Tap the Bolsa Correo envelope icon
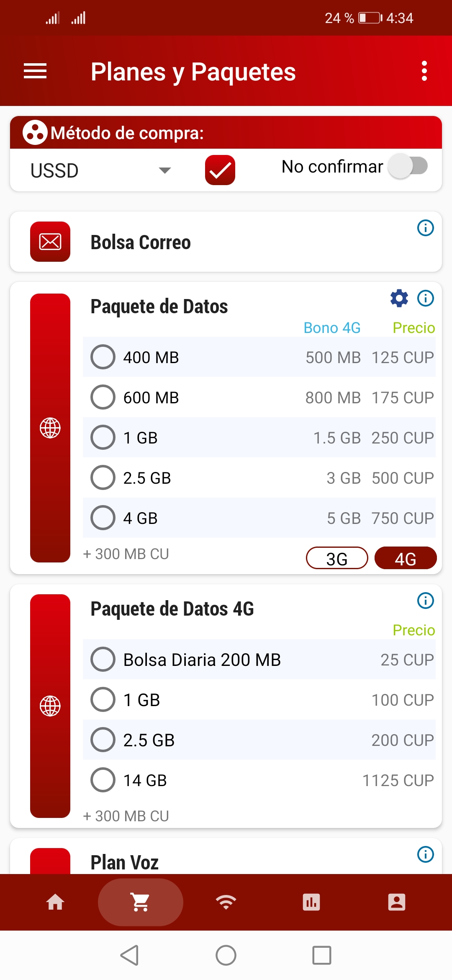This screenshot has height=980, width=452. click(x=50, y=242)
